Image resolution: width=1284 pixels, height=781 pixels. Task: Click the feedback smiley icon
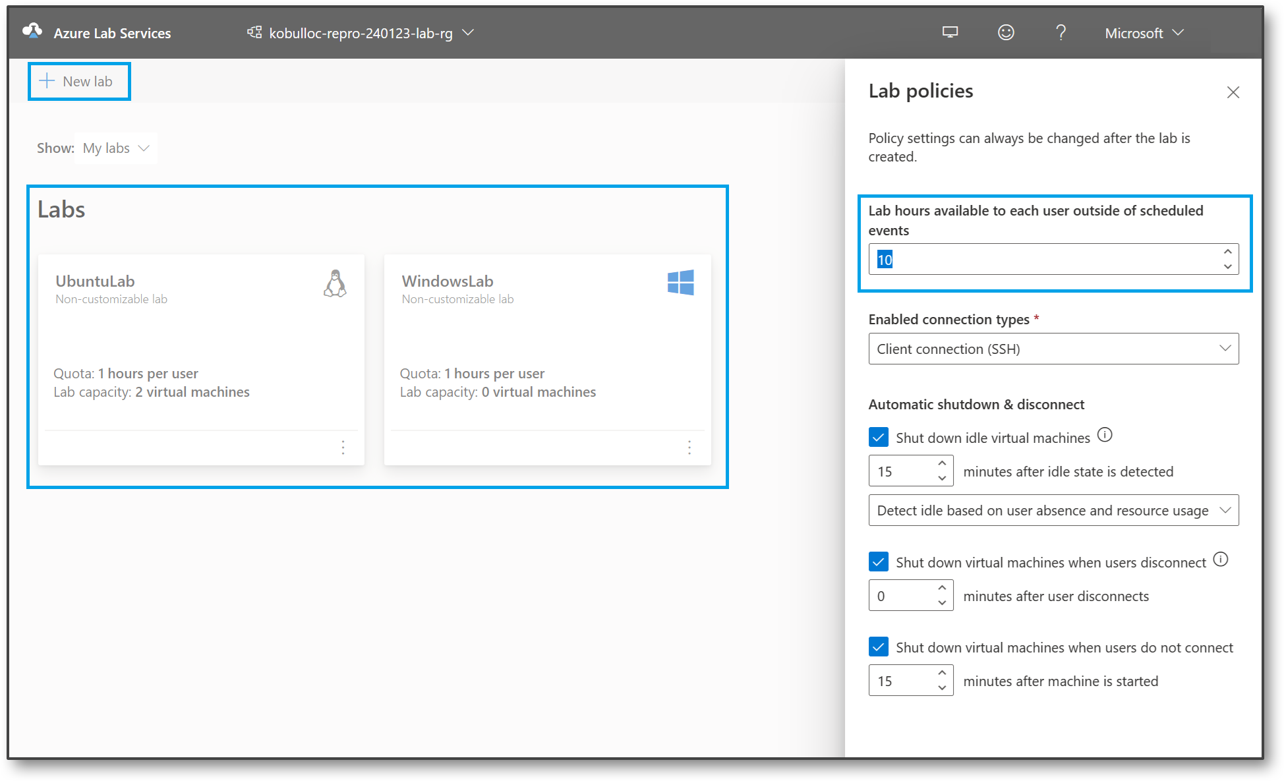tap(1005, 32)
